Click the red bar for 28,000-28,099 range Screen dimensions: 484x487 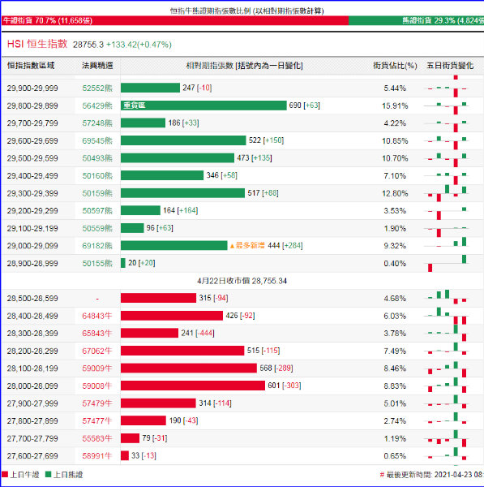point(193,386)
